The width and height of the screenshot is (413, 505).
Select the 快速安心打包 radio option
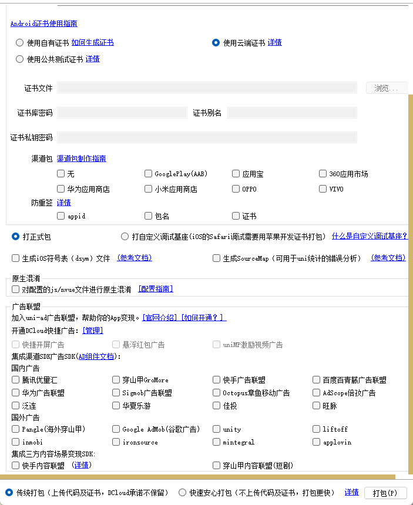182,493
